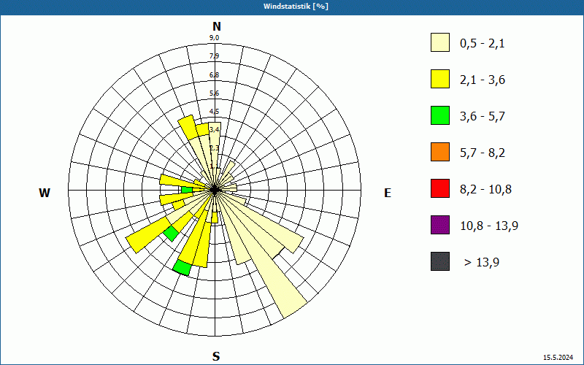
Task: Click the S compass label
Action: [216, 356]
